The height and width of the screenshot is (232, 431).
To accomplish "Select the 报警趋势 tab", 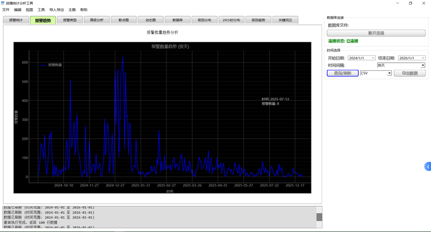I will (43, 20).
